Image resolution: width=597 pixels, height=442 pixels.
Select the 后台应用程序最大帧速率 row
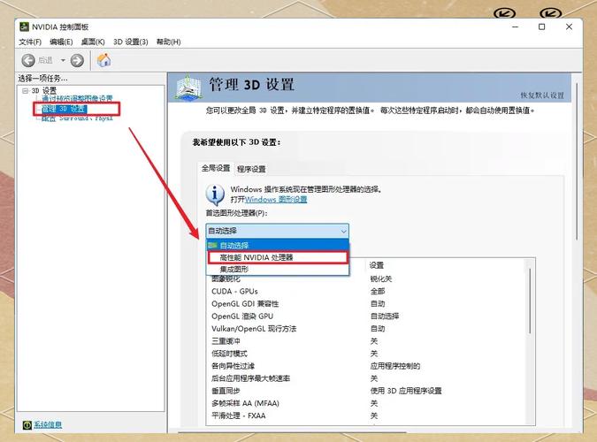click(367, 378)
